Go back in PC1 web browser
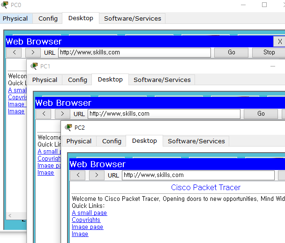The height and width of the screenshot is (243, 285). [x=44, y=114]
